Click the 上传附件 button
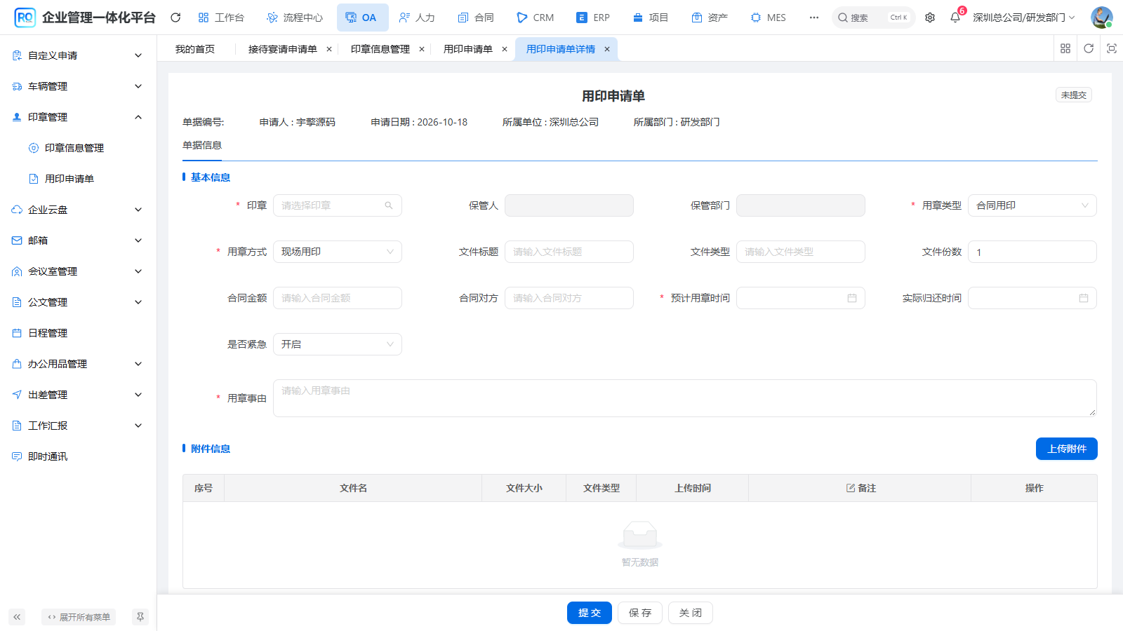Viewport: 1123px width, 631px height. (x=1067, y=449)
